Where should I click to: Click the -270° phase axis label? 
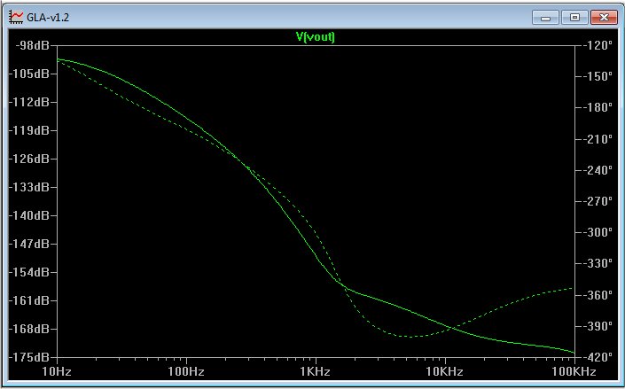point(598,201)
